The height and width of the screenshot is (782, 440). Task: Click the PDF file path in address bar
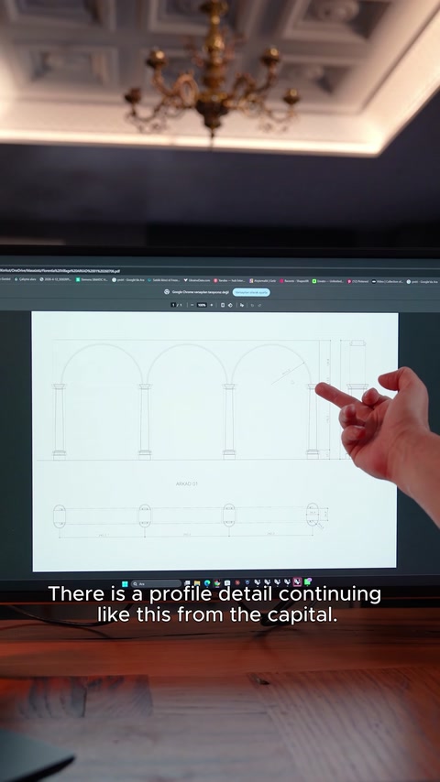point(60,271)
